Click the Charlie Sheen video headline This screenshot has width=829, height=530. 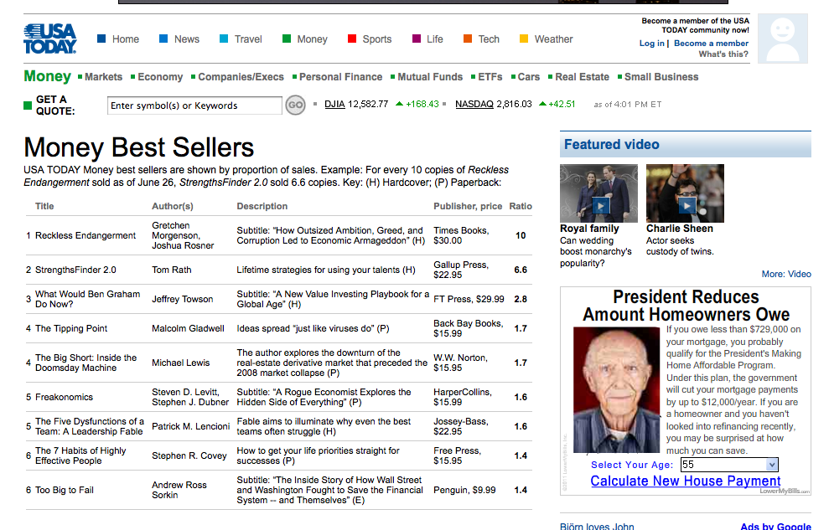pyautogui.click(x=680, y=229)
